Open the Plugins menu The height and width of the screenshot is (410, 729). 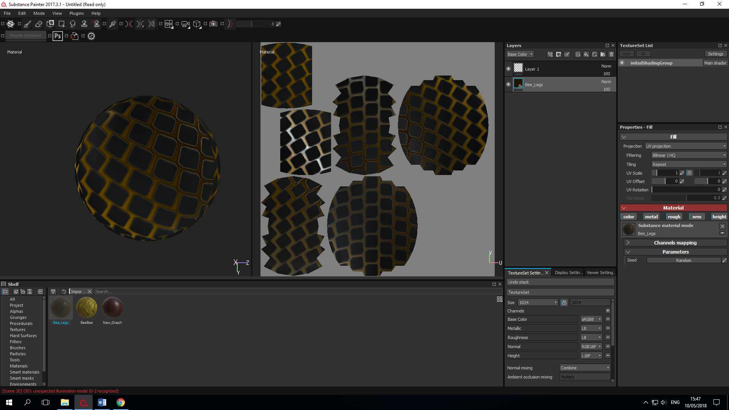click(x=77, y=13)
